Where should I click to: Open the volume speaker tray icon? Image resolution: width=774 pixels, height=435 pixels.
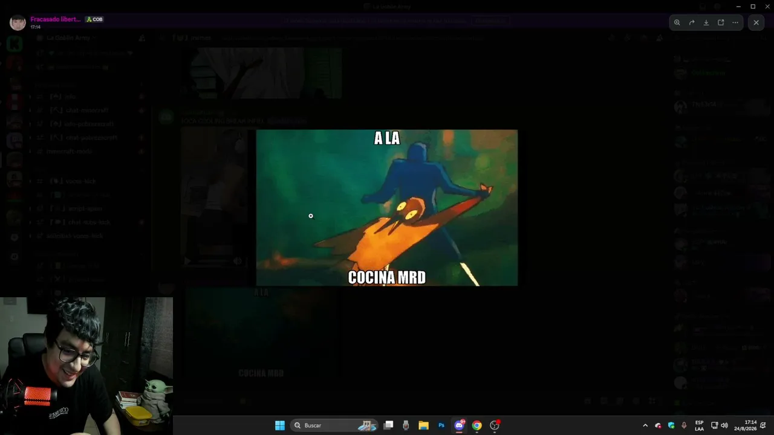click(x=724, y=425)
